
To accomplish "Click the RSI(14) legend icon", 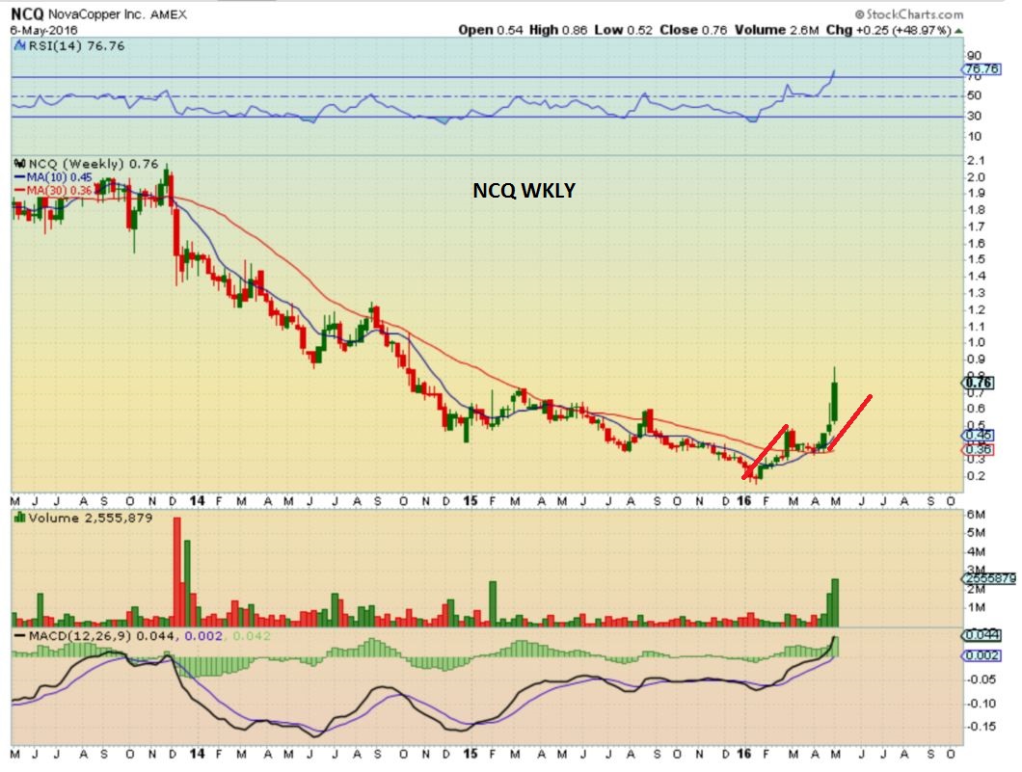I will point(19,45).
